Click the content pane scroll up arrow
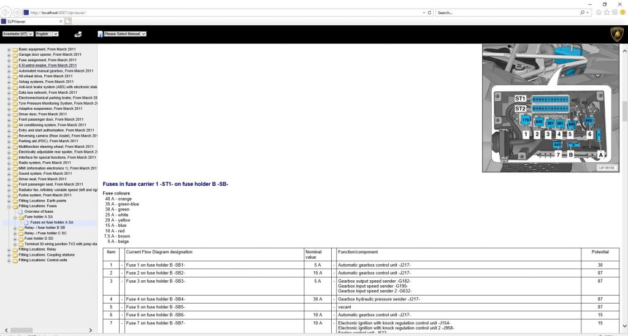628x336 pixels. (x=624, y=52)
